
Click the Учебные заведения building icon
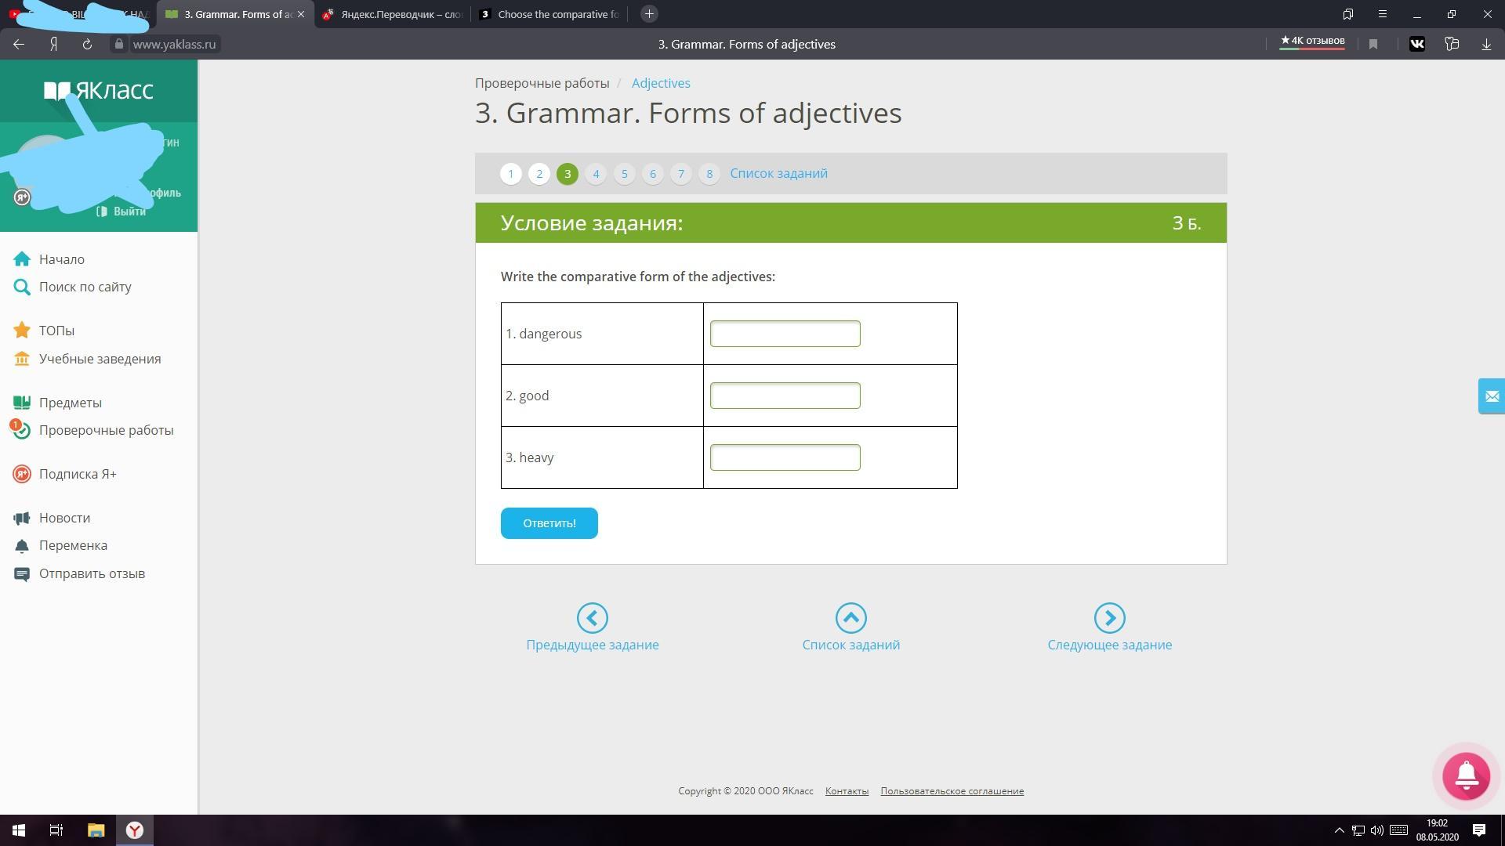pyautogui.click(x=22, y=359)
